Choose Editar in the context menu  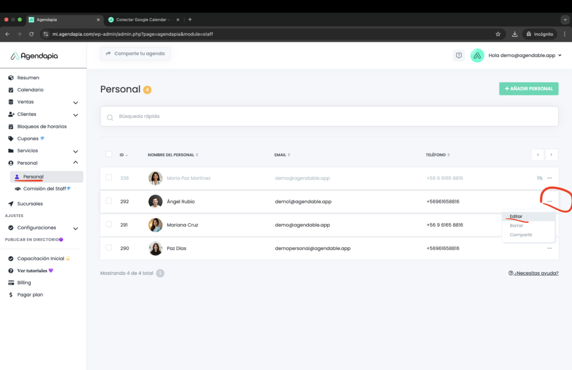pyautogui.click(x=516, y=216)
